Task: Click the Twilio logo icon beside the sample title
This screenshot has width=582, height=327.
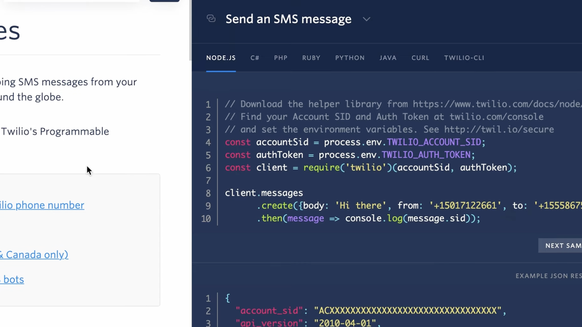Action: [211, 19]
